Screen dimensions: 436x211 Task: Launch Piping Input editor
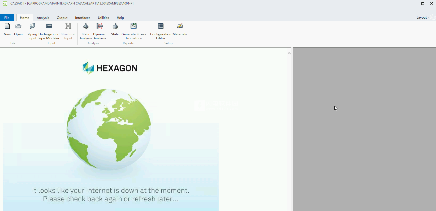point(32,31)
